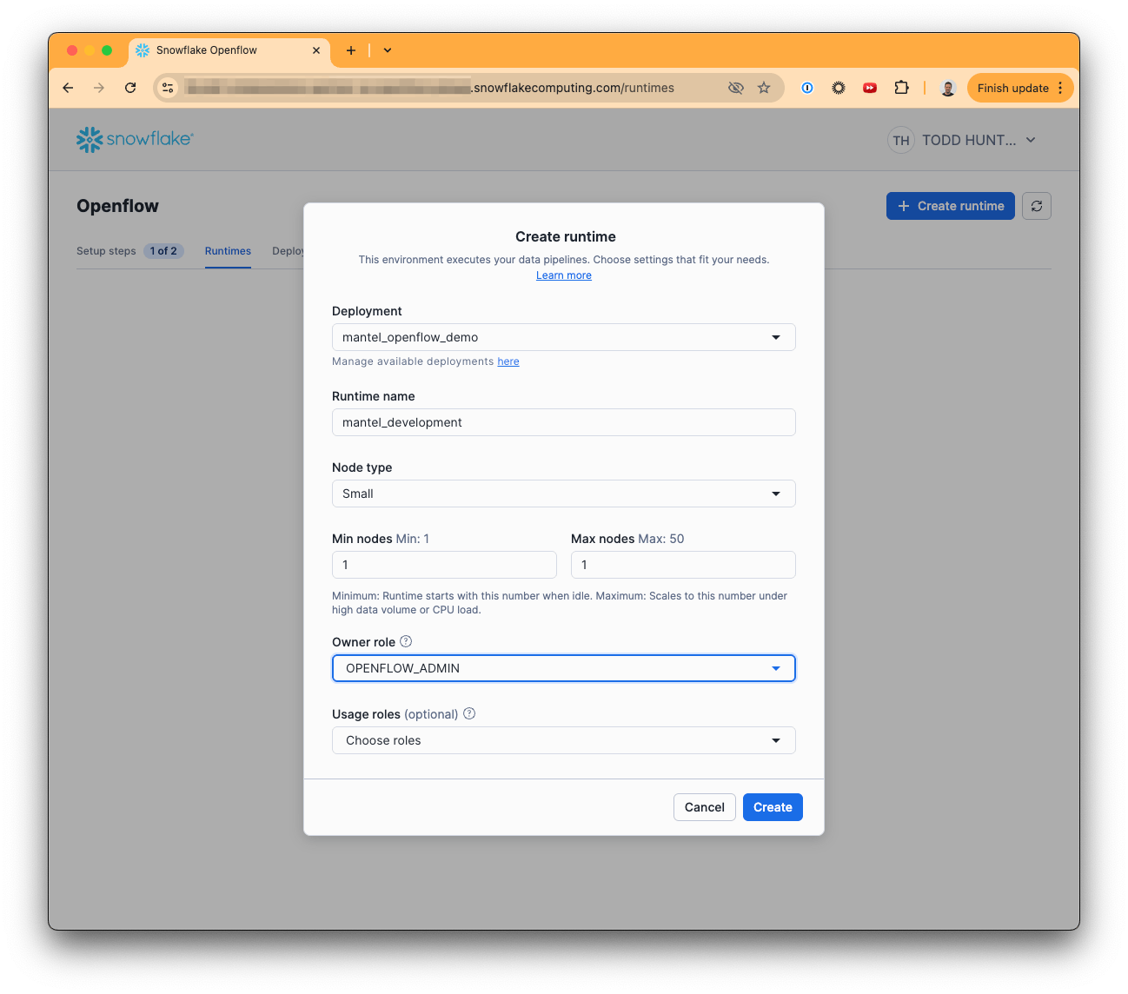Bookmark this page with the star icon

[764, 88]
